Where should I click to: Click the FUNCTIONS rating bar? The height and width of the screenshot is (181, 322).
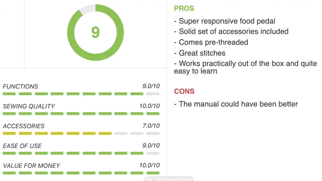81,94
